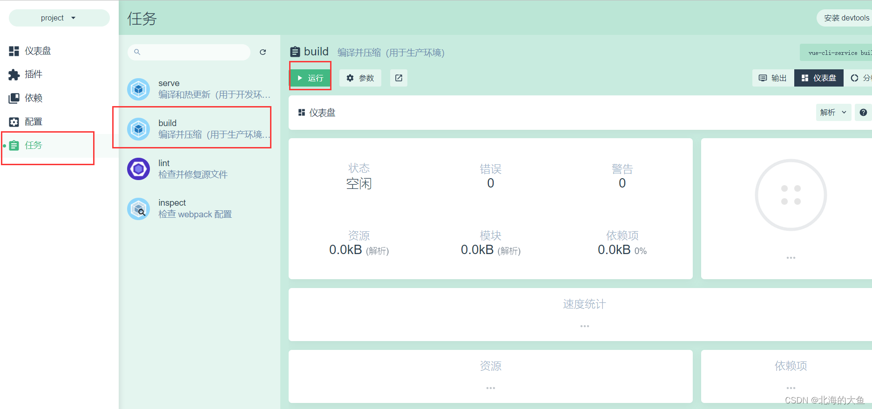The image size is (872, 409).
Task: Click the 警告 count value
Action: tap(622, 183)
